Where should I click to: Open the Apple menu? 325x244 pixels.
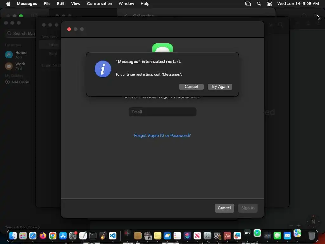coord(8,4)
